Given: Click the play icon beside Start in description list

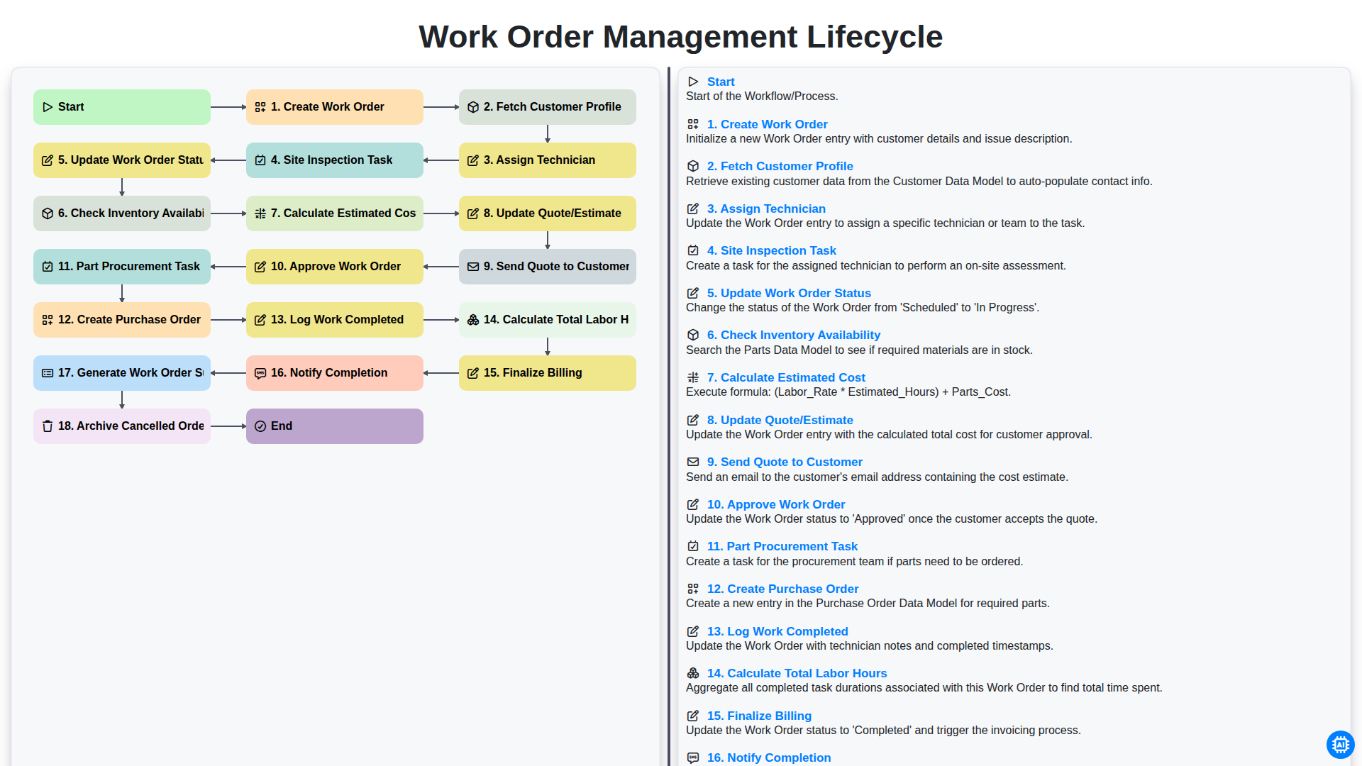Looking at the screenshot, I should 693,82.
